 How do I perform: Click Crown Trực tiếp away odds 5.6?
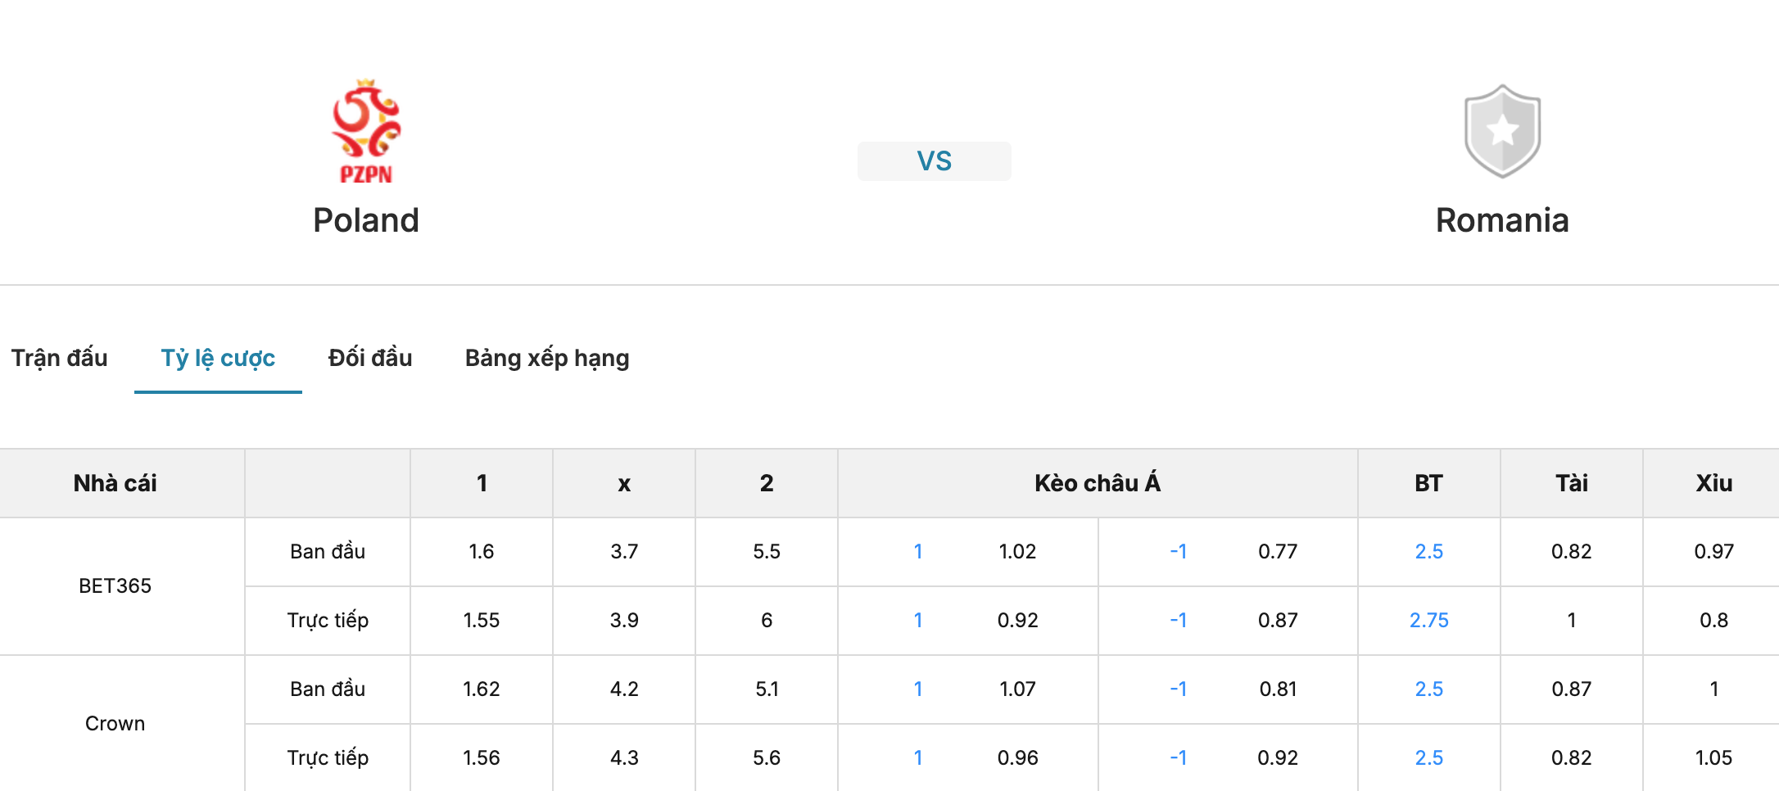coord(767,757)
